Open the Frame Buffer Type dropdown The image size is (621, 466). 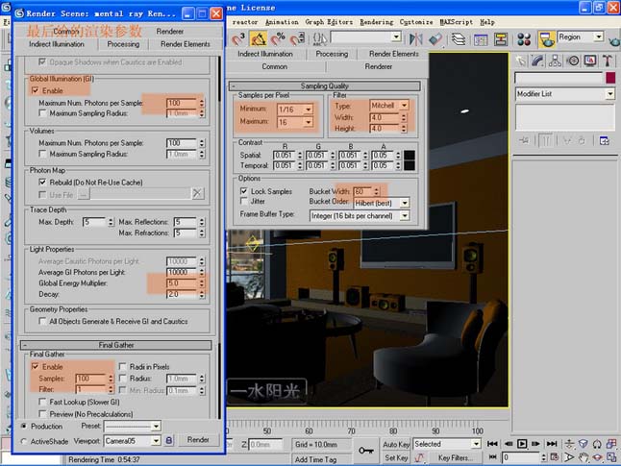point(405,216)
